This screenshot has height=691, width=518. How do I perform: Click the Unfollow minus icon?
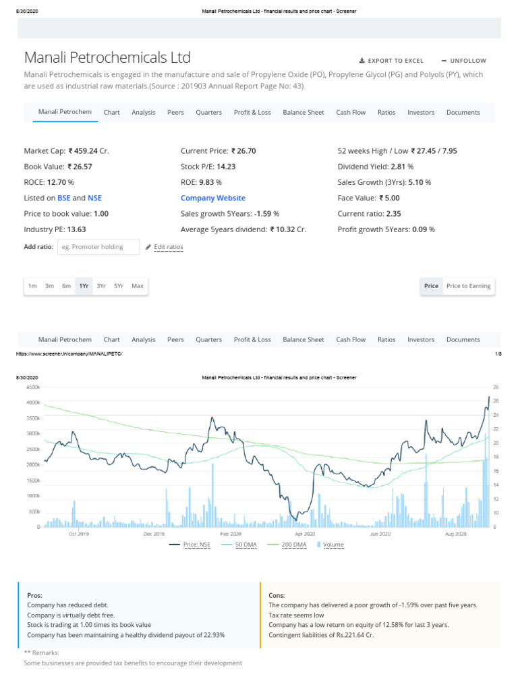(x=444, y=61)
